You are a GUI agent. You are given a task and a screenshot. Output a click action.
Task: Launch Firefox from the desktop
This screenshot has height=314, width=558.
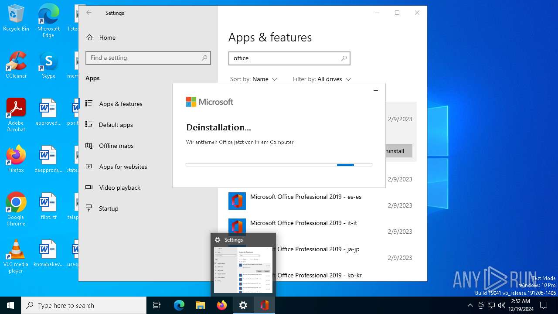[16, 159]
